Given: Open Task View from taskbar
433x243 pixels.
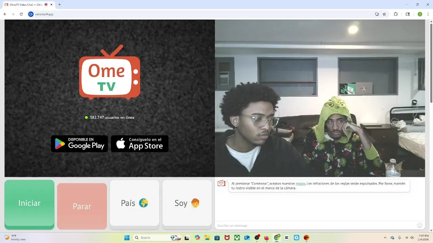Looking at the screenshot, I should coord(187,238).
